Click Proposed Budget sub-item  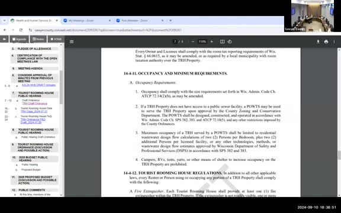click(x=31, y=170)
